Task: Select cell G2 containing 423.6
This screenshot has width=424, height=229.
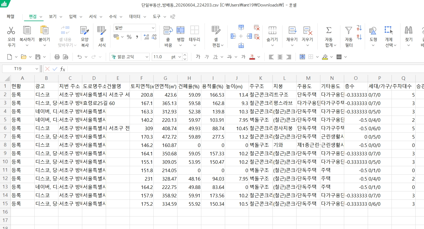Action: (165, 95)
